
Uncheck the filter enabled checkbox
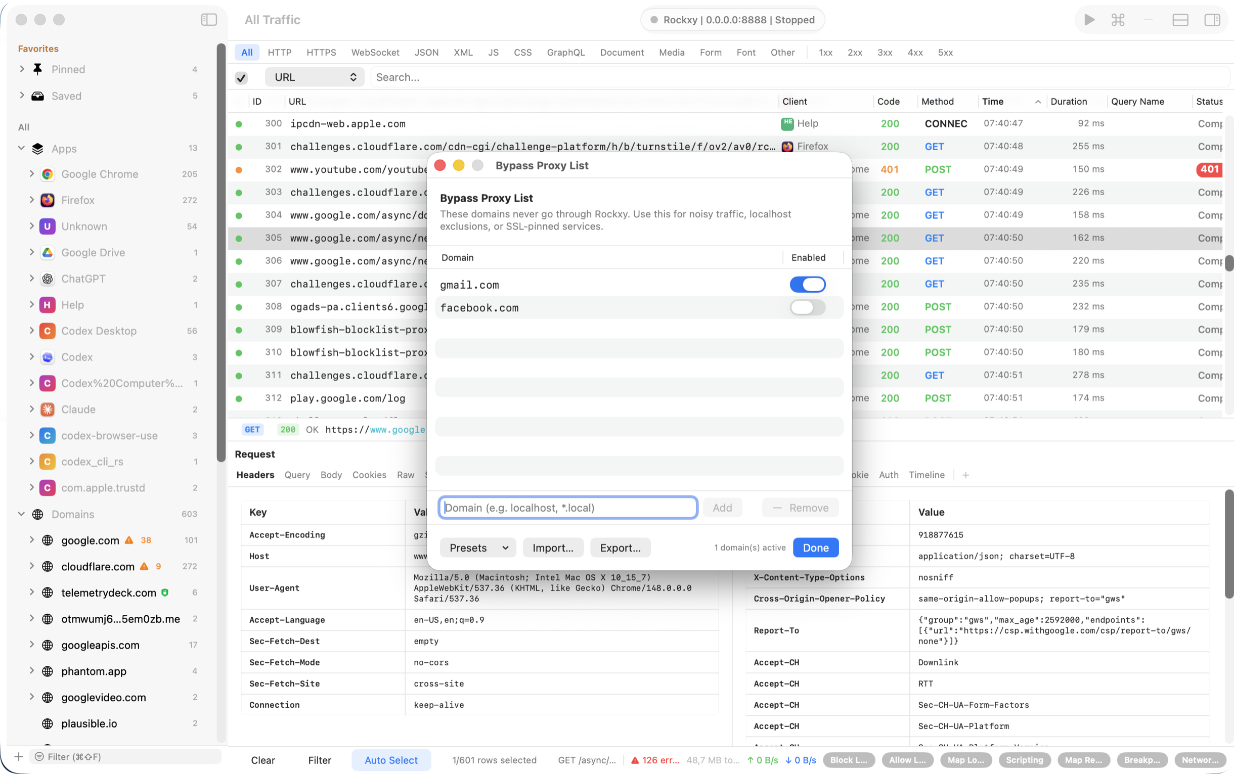[241, 78]
